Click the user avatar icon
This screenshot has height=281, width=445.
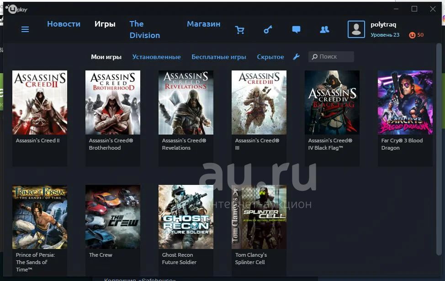[356, 29]
